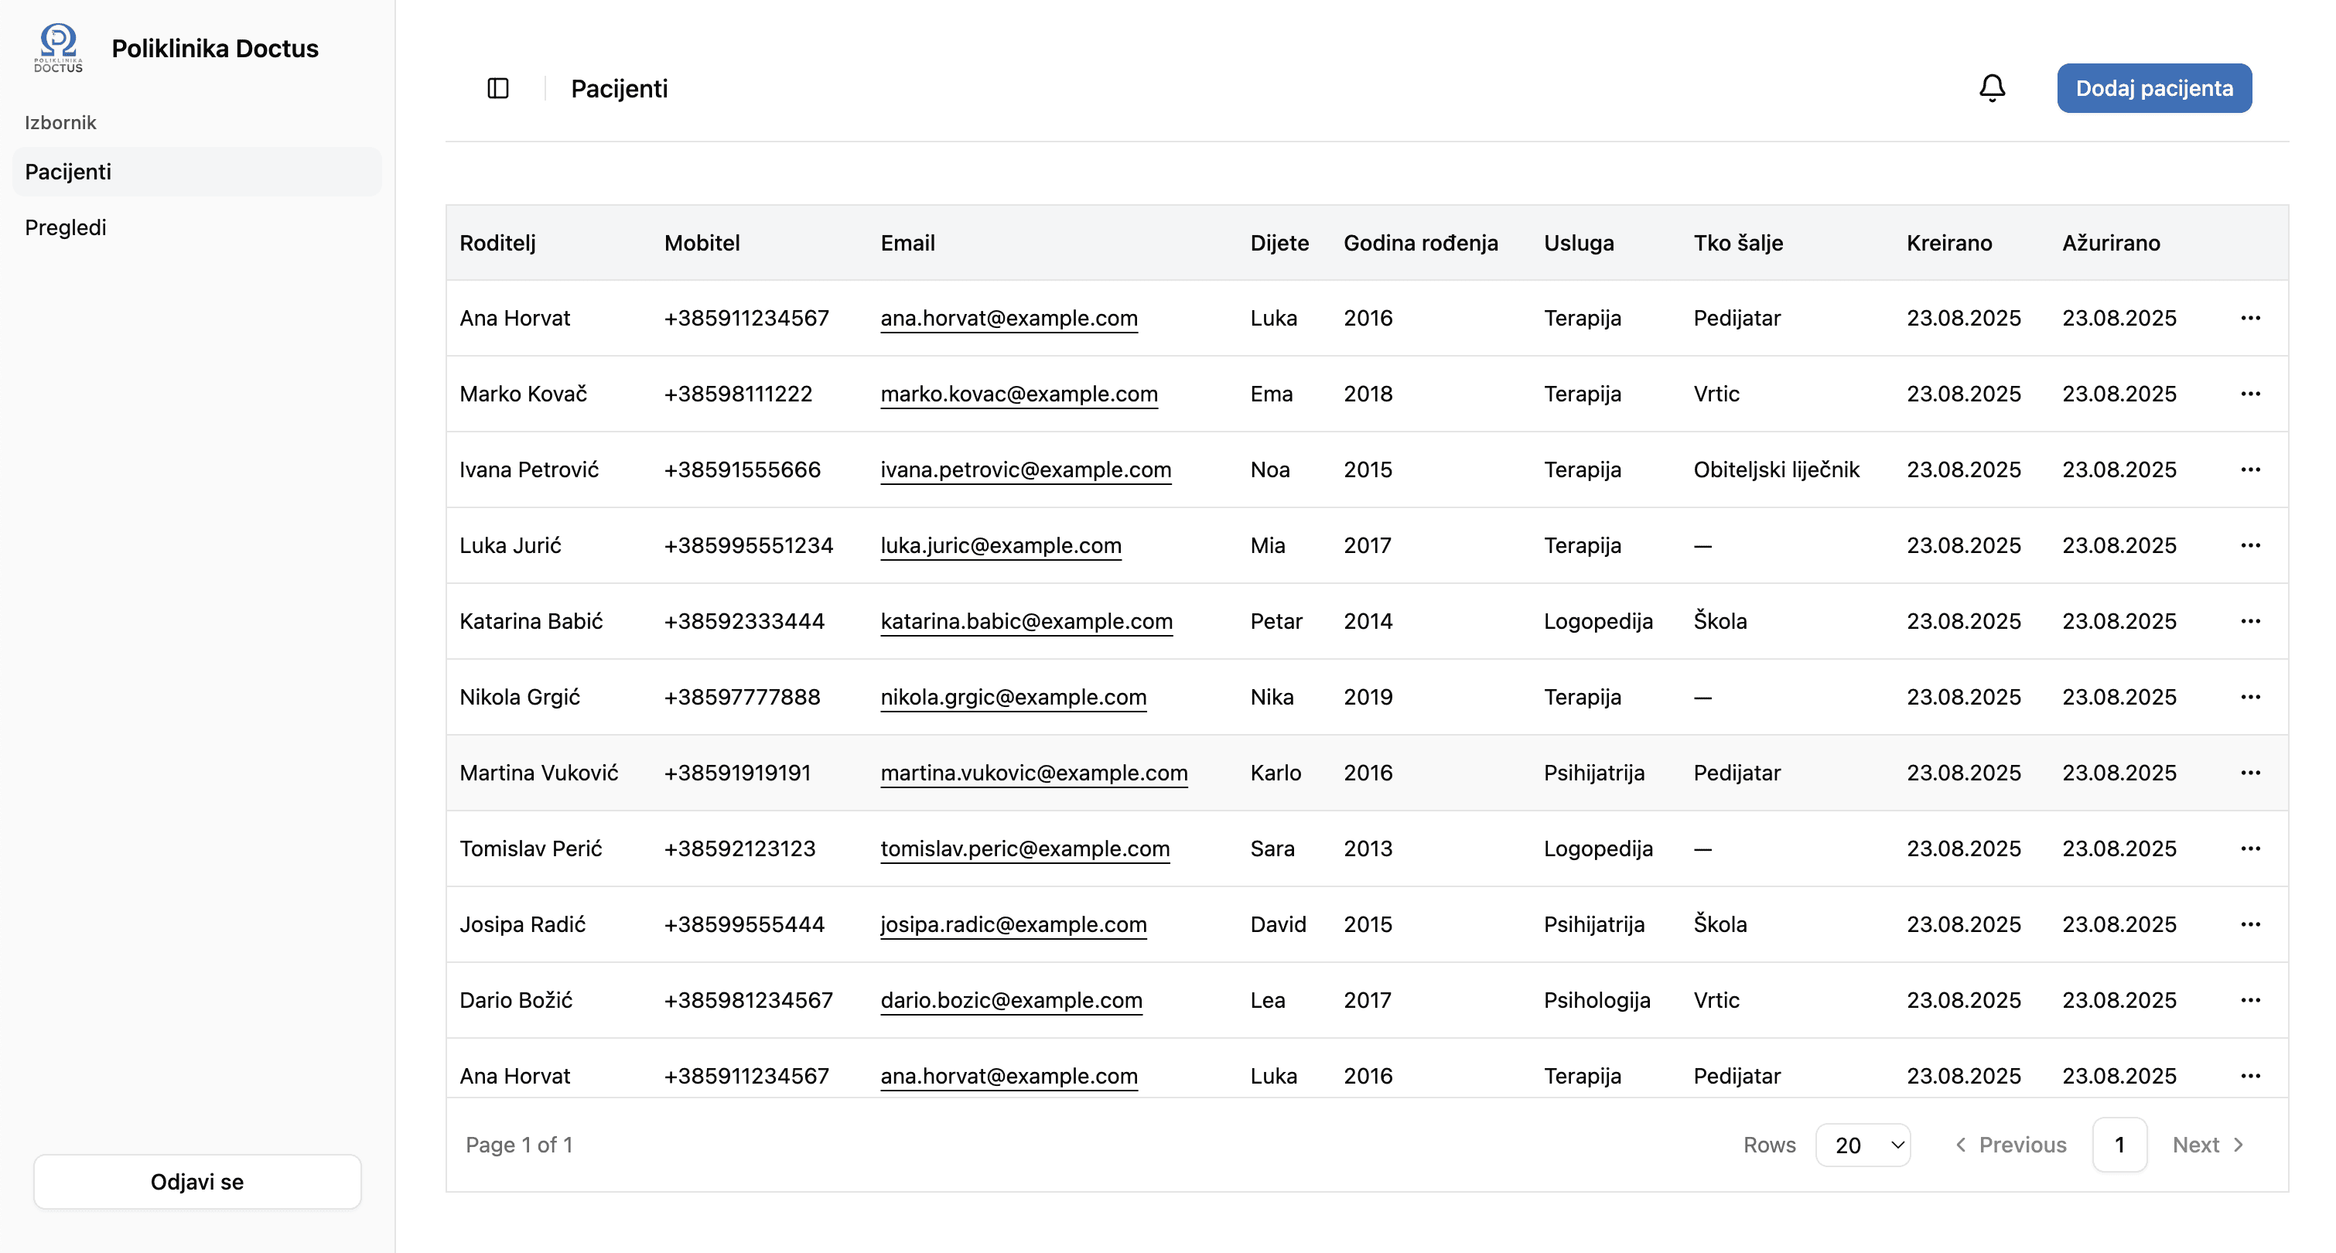Open actions menu for Katarina Babić row
2336x1253 pixels.
click(x=2250, y=621)
